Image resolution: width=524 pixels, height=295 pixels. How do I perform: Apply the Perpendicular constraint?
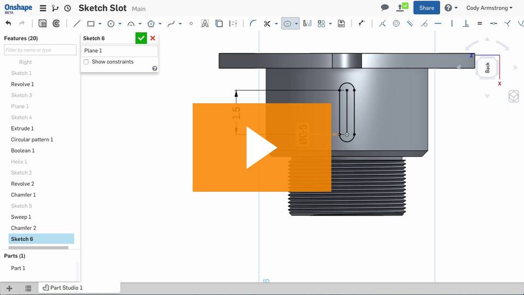(466, 23)
